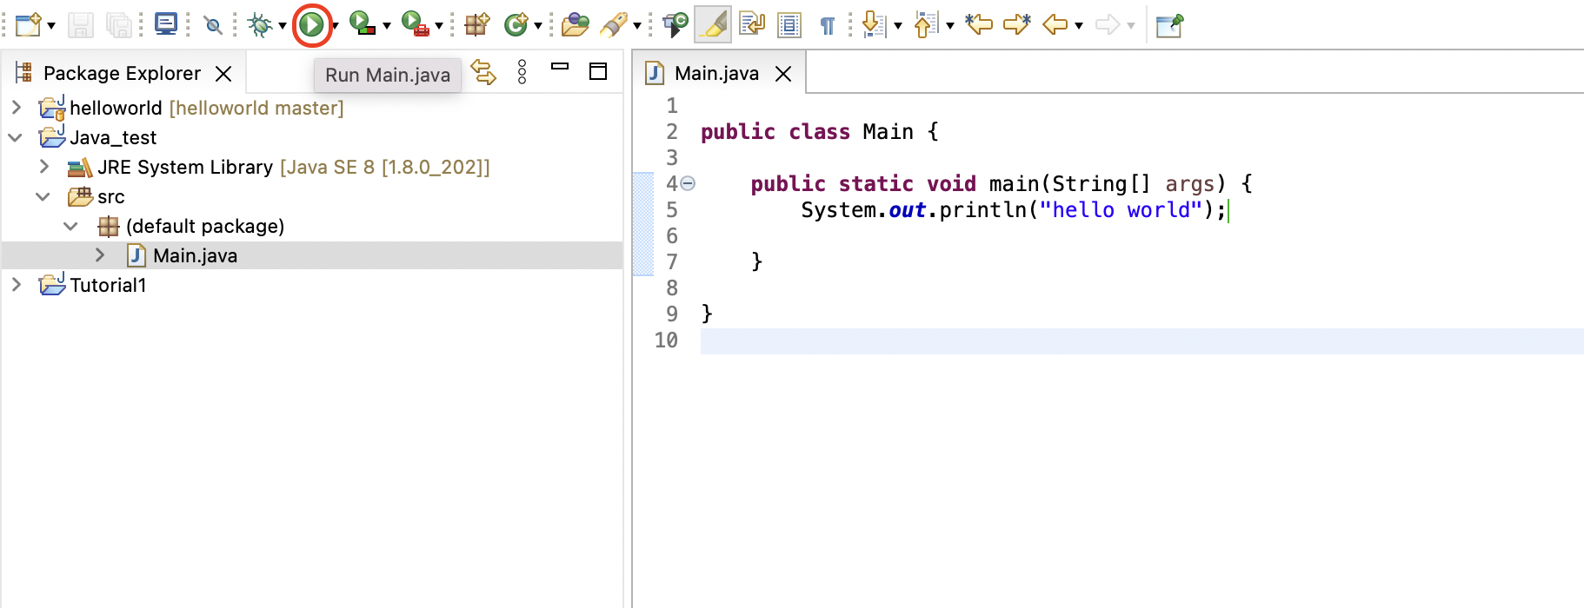Click the "hello world" string literal
The image size is (1584, 608).
tap(1121, 210)
